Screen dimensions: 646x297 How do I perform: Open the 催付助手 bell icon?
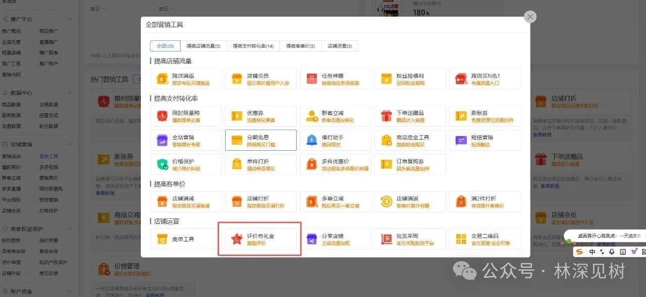tap(311, 140)
